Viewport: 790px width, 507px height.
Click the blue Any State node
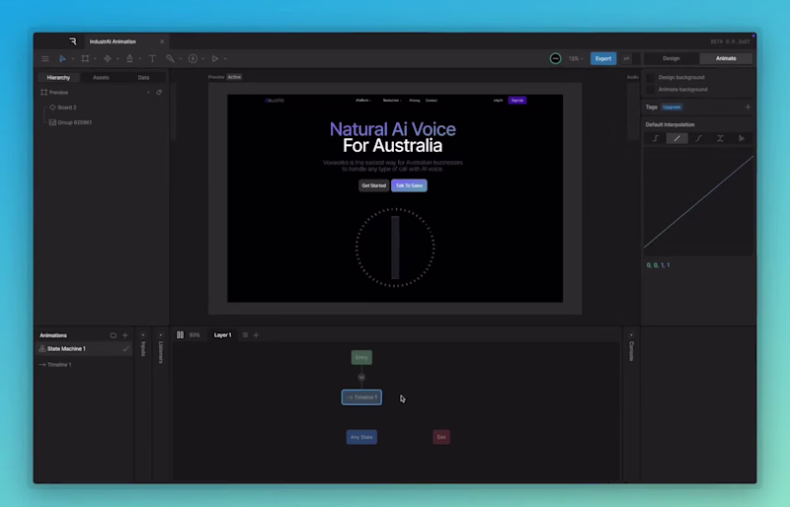pos(361,437)
